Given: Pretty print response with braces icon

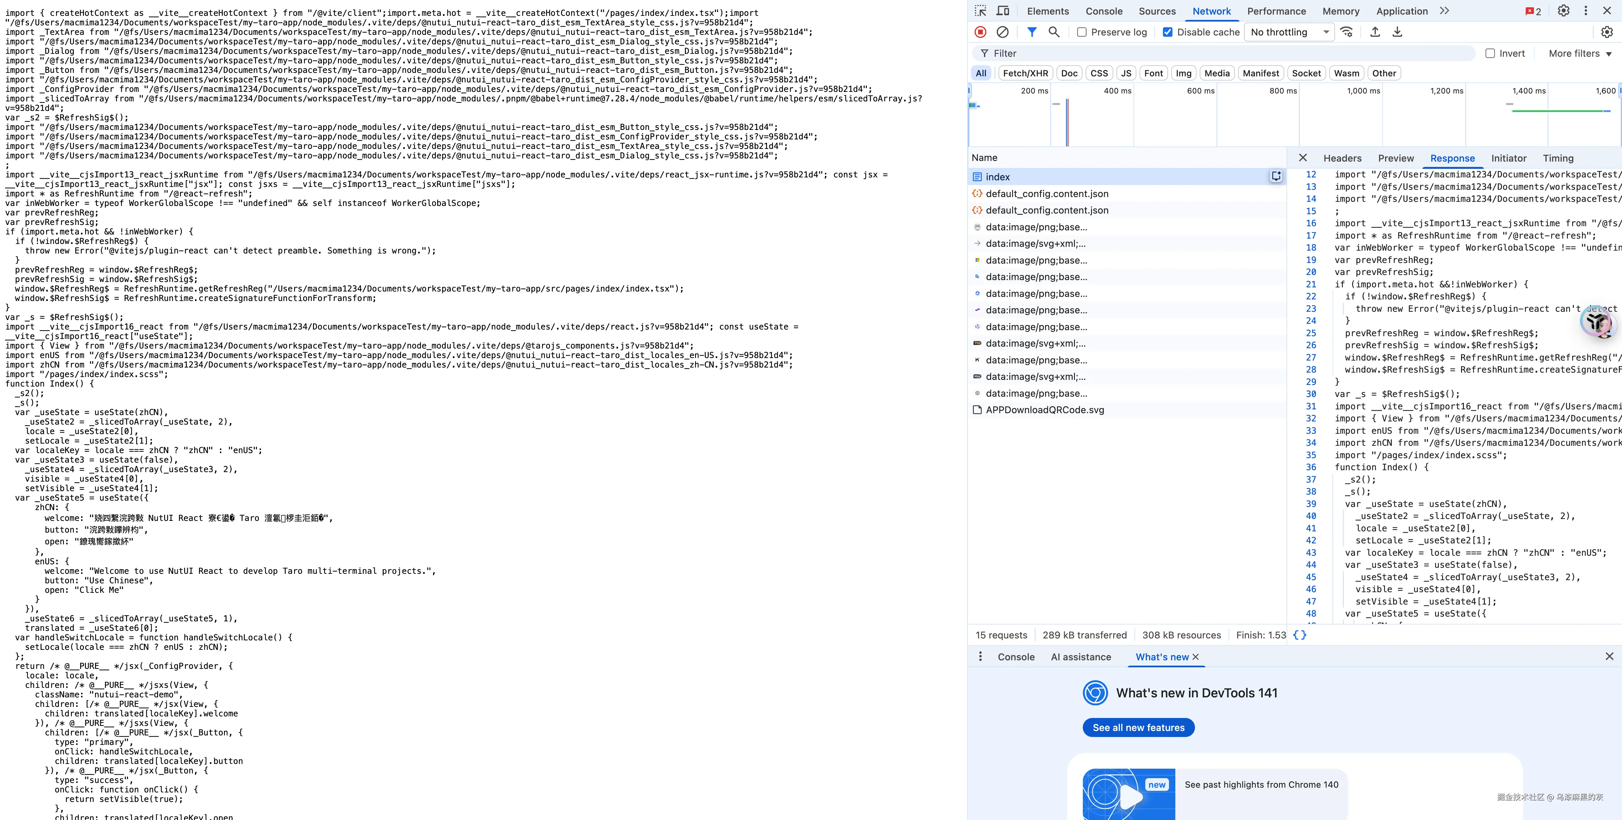Looking at the screenshot, I should tap(1300, 635).
